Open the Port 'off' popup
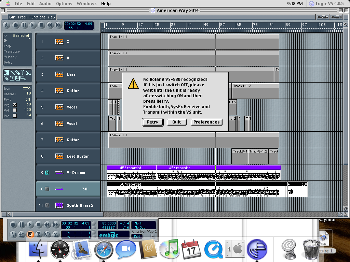The width and height of the screenshot is (350, 262). click(28, 99)
